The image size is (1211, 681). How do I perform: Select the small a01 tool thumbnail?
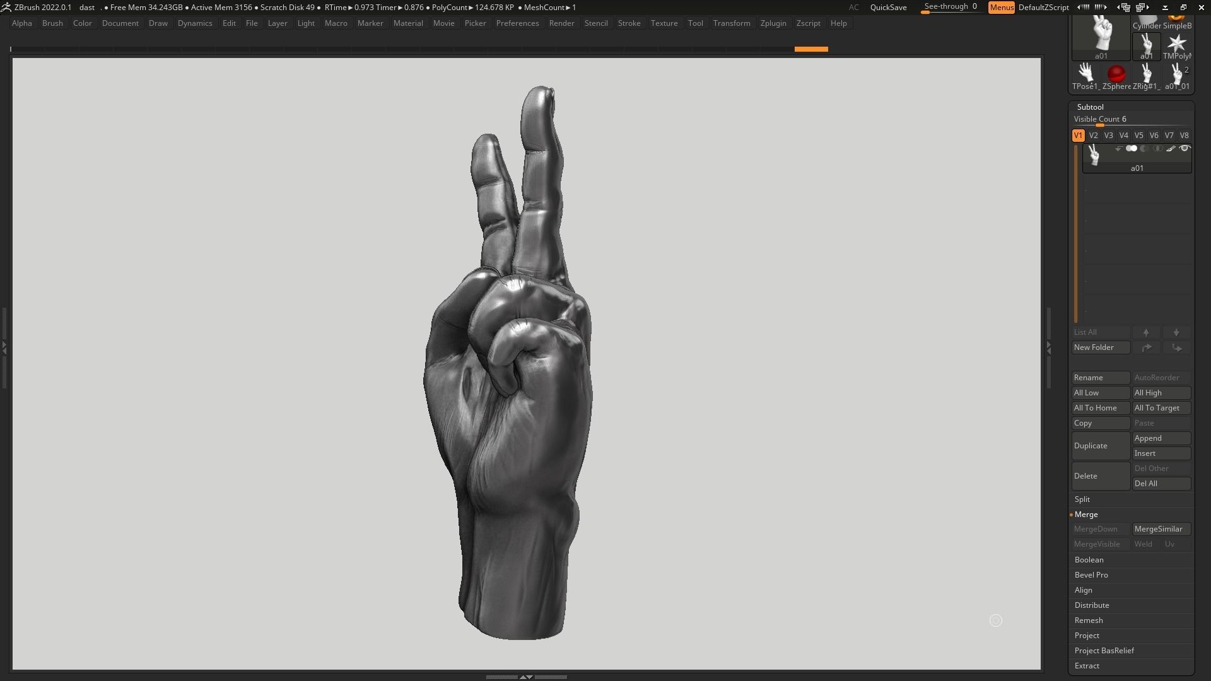click(x=1146, y=46)
